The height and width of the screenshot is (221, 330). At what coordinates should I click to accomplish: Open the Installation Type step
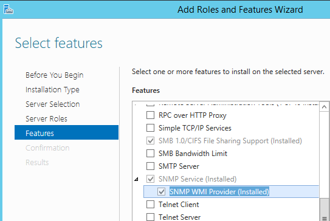point(52,90)
